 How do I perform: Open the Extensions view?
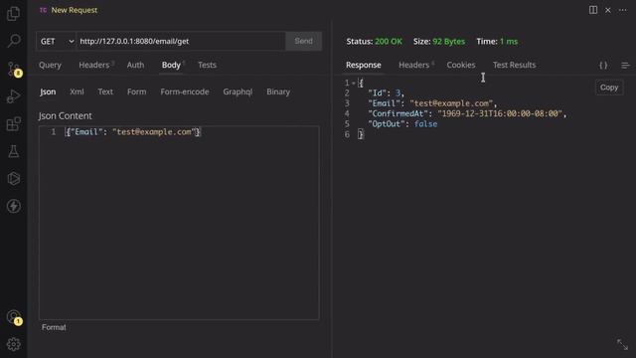point(13,123)
